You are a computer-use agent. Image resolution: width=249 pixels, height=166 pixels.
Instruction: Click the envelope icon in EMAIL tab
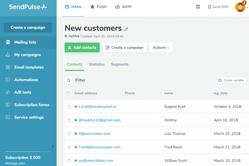67,7
